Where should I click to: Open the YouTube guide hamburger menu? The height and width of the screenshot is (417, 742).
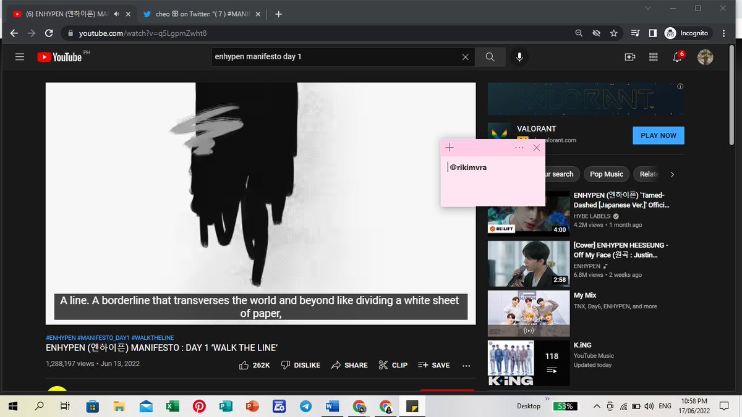[20, 57]
